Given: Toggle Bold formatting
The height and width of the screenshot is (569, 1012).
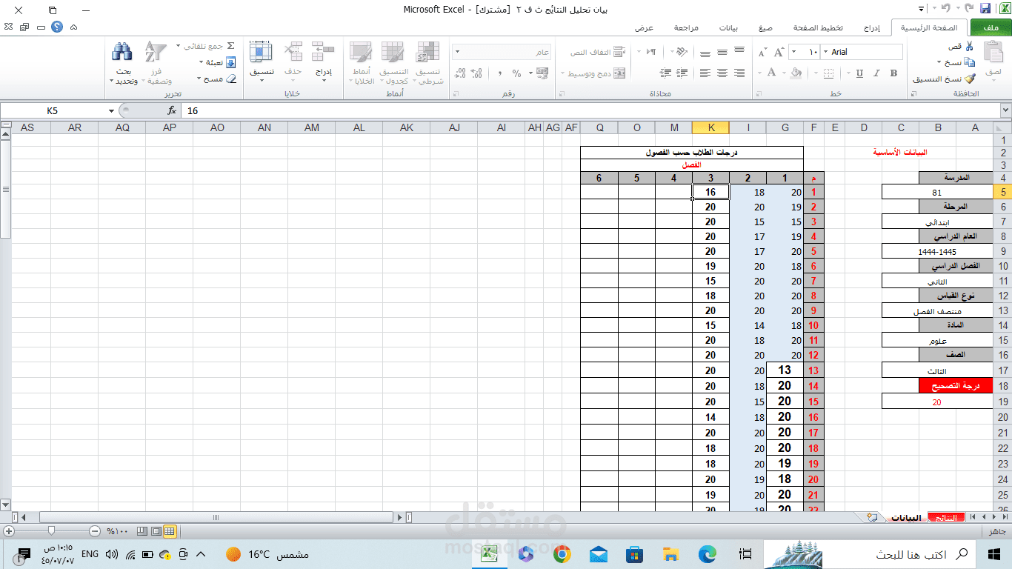Looking at the screenshot, I should pos(894,73).
